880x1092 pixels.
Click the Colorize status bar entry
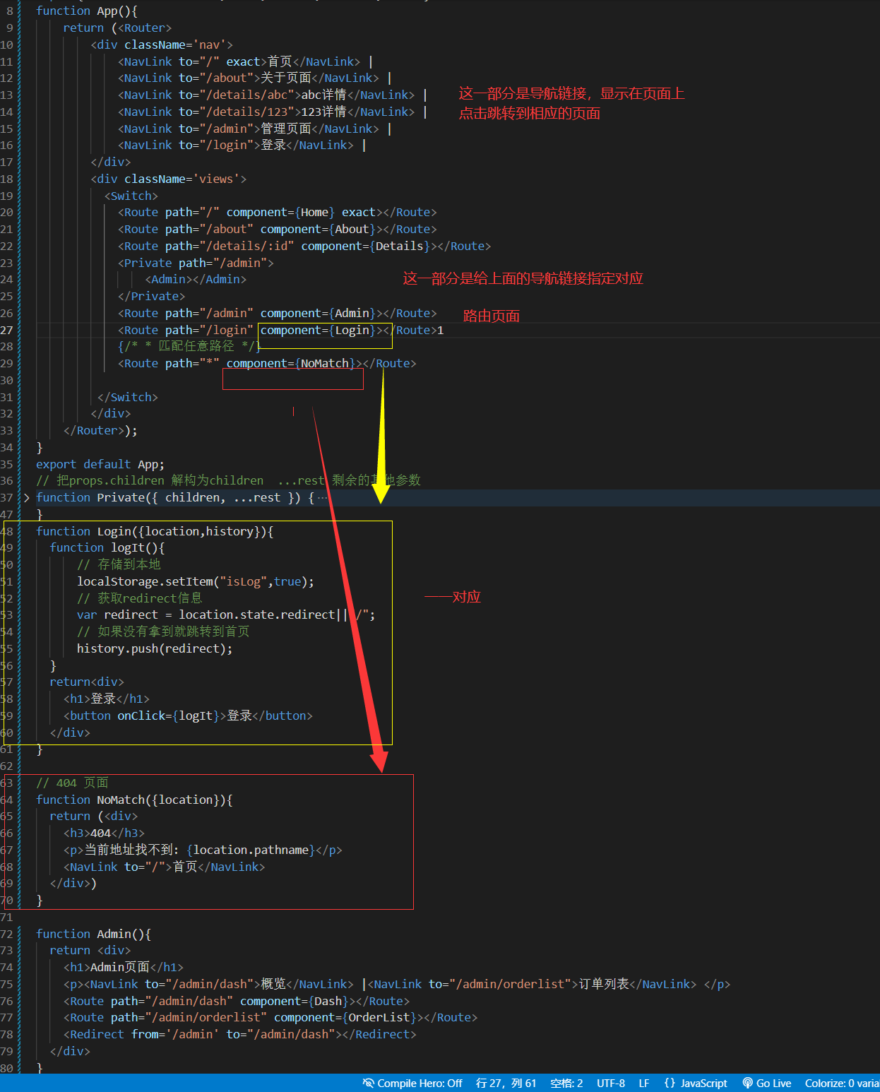pyautogui.click(x=842, y=1083)
